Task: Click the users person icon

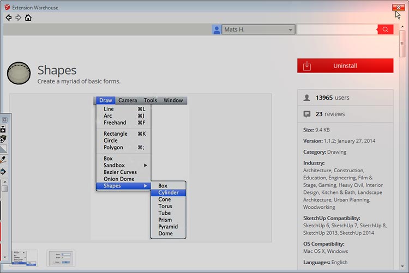Action: pos(307,98)
